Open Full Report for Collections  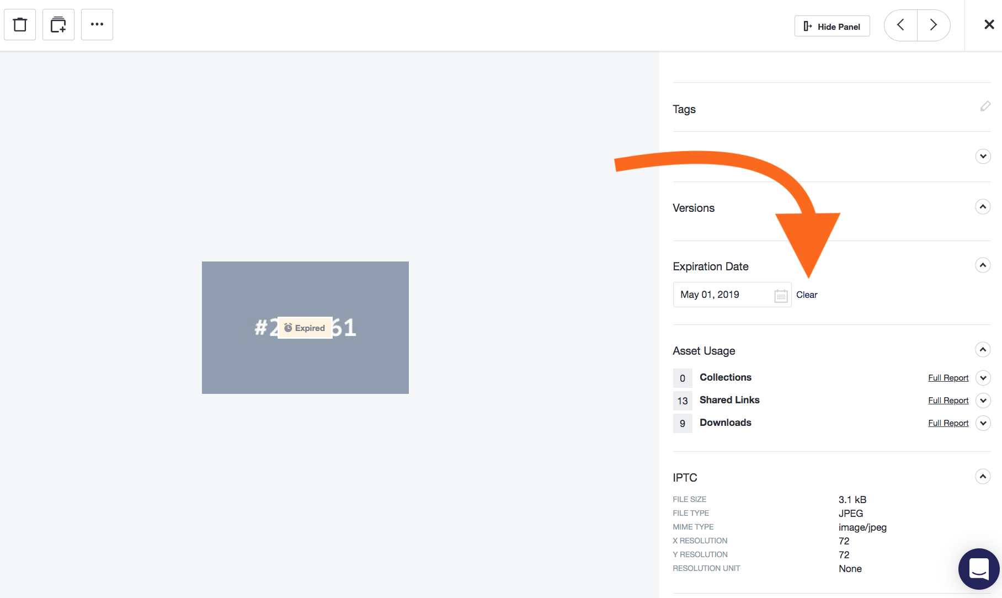(948, 378)
